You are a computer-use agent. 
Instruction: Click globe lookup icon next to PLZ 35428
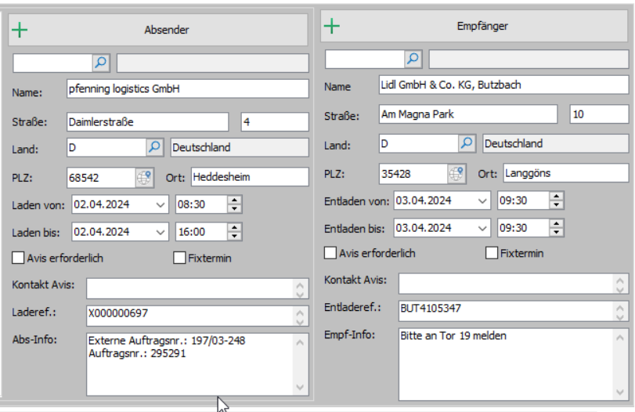pos(456,174)
